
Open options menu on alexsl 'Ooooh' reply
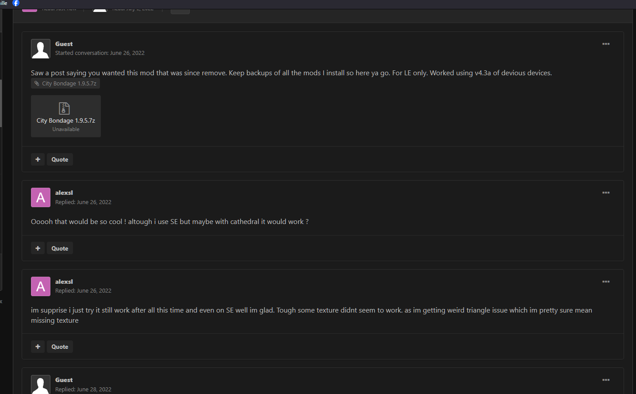point(606,193)
